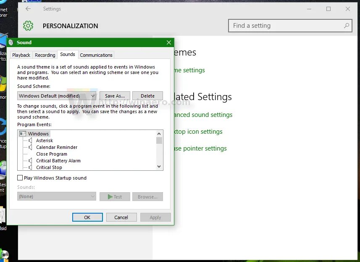Select the Windows node in Program Events

pyautogui.click(x=38, y=134)
